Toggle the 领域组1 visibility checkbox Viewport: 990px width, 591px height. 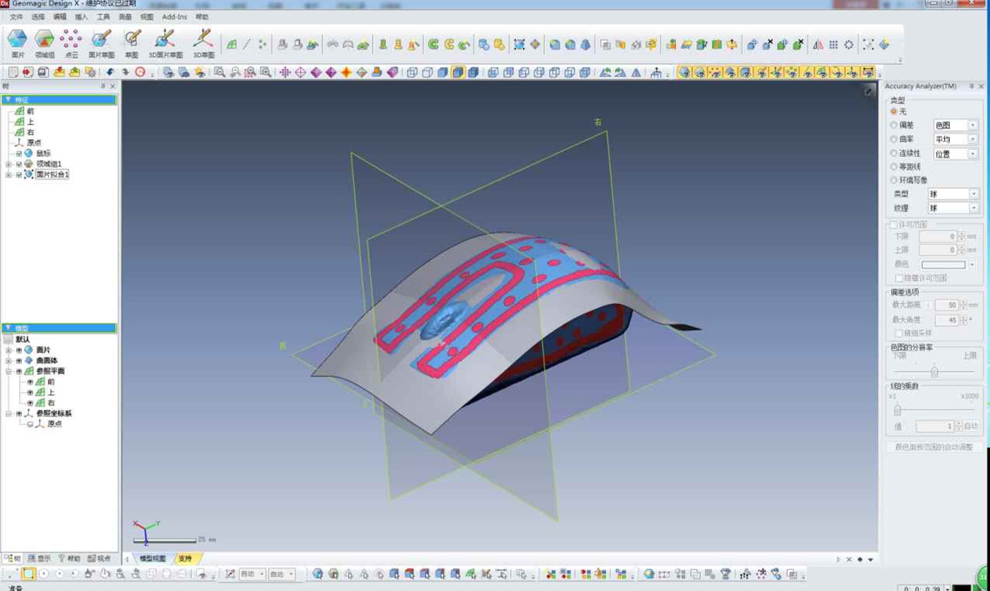tap(18, 164)
